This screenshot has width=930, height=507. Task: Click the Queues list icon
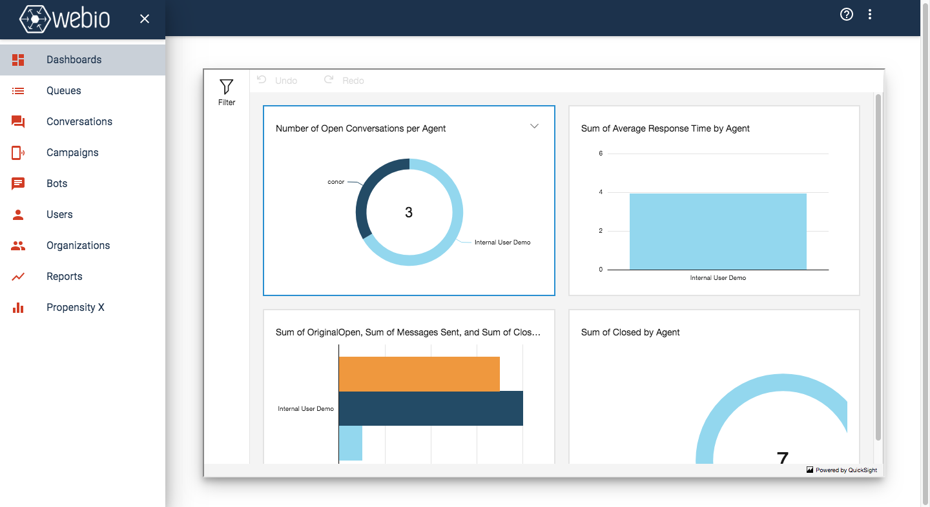18,91
